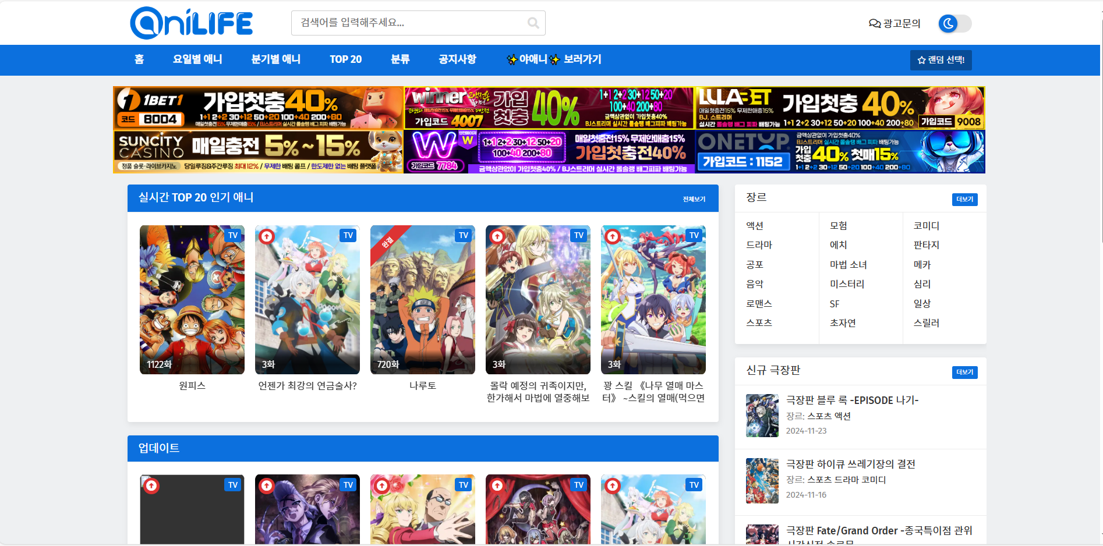Go to 홈 menu item
Image resolution: width=1103 pixels, height=546 pixels.
(139, 59)
